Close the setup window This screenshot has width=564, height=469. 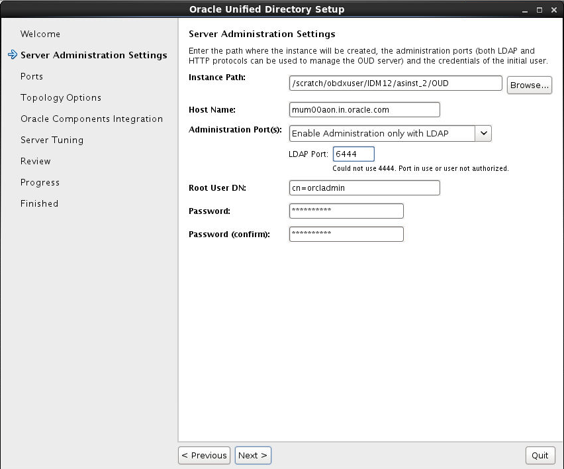pyautogui.click(x=554, y=10)
